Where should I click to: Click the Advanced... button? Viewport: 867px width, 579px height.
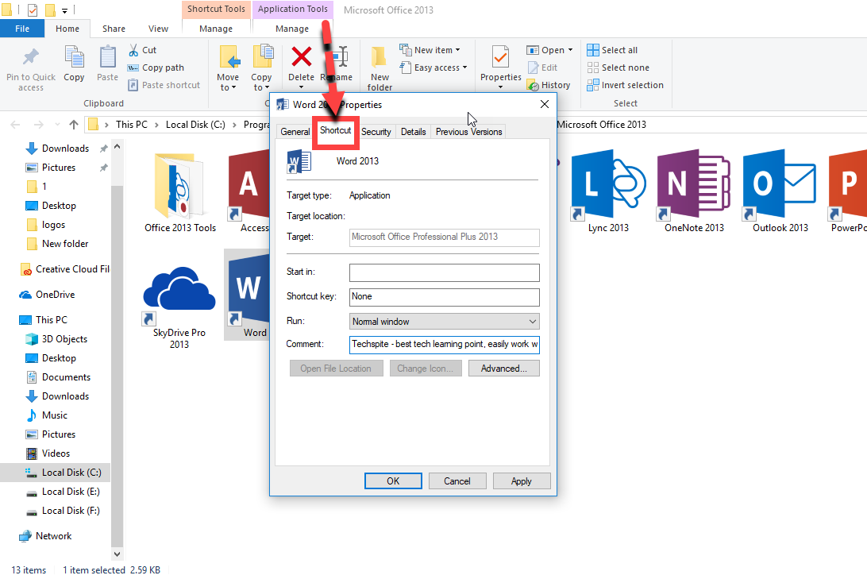point(503,369)
